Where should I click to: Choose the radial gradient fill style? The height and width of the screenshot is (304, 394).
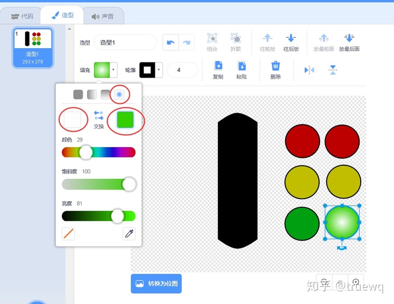coord(119,95)
